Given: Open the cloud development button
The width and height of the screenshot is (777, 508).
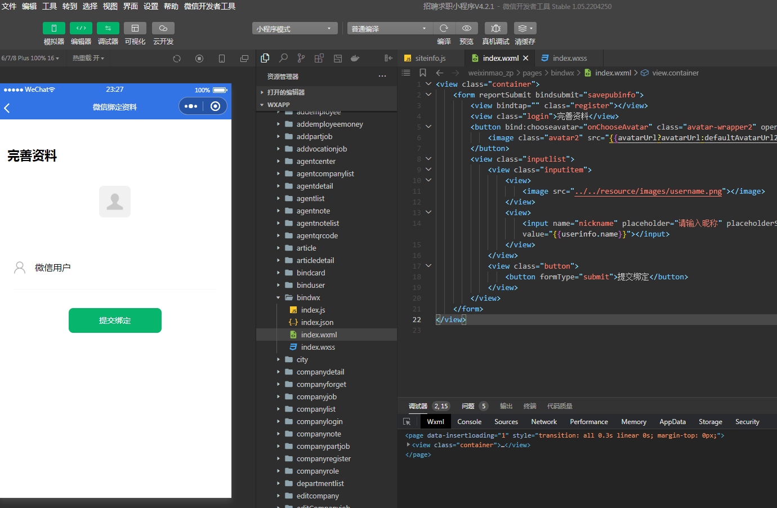Looking at the screenshot, I should point(163,28).
